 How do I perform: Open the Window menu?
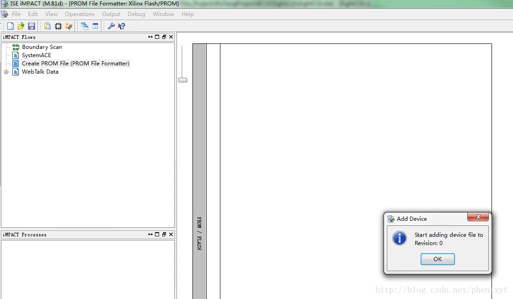point(163,14)
